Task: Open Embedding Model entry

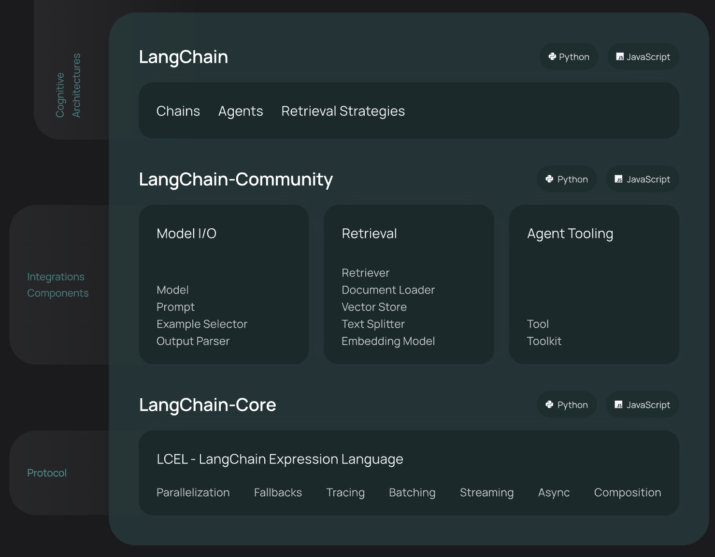Action: 388,341
